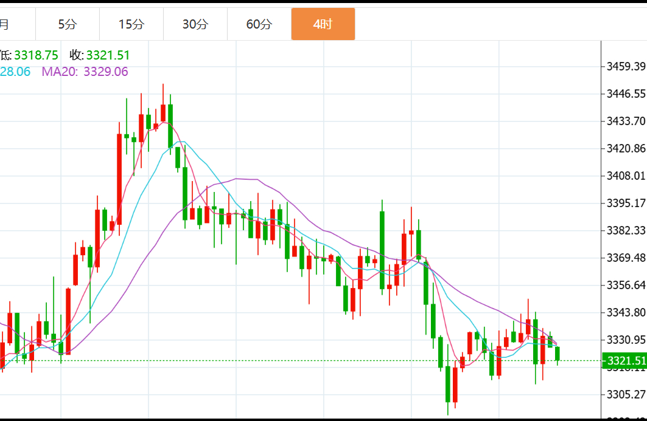Click the MA20: 3329.06 indicator label
Screen dimensions: 647x421
[x=85, y=72]
